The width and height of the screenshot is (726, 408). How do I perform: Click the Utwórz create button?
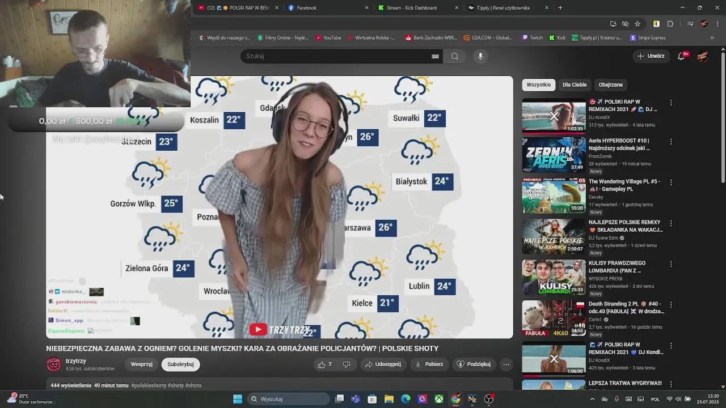tap(651, 56)
